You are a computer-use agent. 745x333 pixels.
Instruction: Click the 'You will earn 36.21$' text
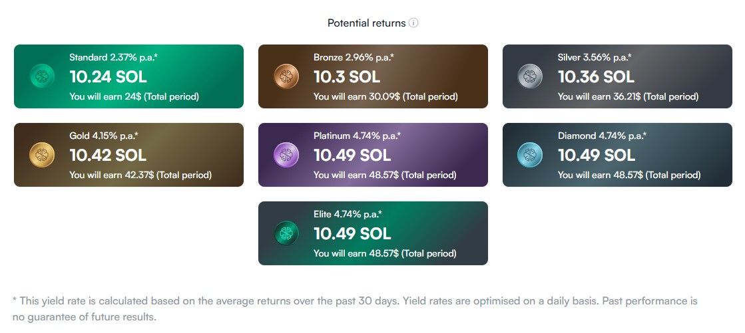[x=599, y=97]
